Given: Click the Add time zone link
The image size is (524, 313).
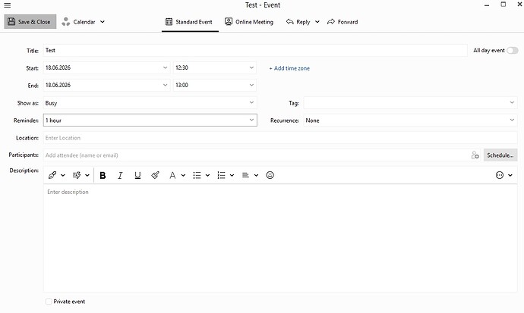Looking at the screenshot, I should (x=289, y=68).
